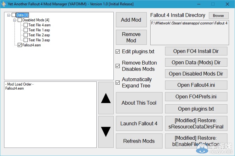Close the YAFOMM window

pyautogui.click(x=227, y=4)
